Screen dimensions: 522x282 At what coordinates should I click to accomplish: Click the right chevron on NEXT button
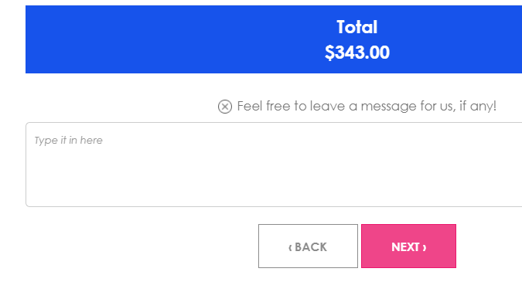click(x=424, y=247)
